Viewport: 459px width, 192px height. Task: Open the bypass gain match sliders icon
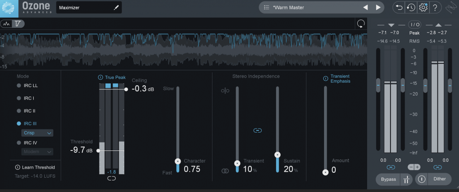(x=406, y=179)
